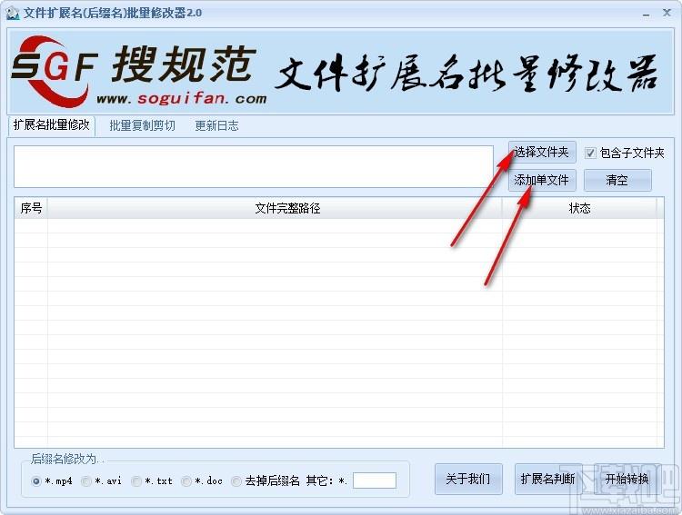The image size is (682, 515).
Task: Click the 文件完整路径 column header
Action: click(x=275, y=208)
